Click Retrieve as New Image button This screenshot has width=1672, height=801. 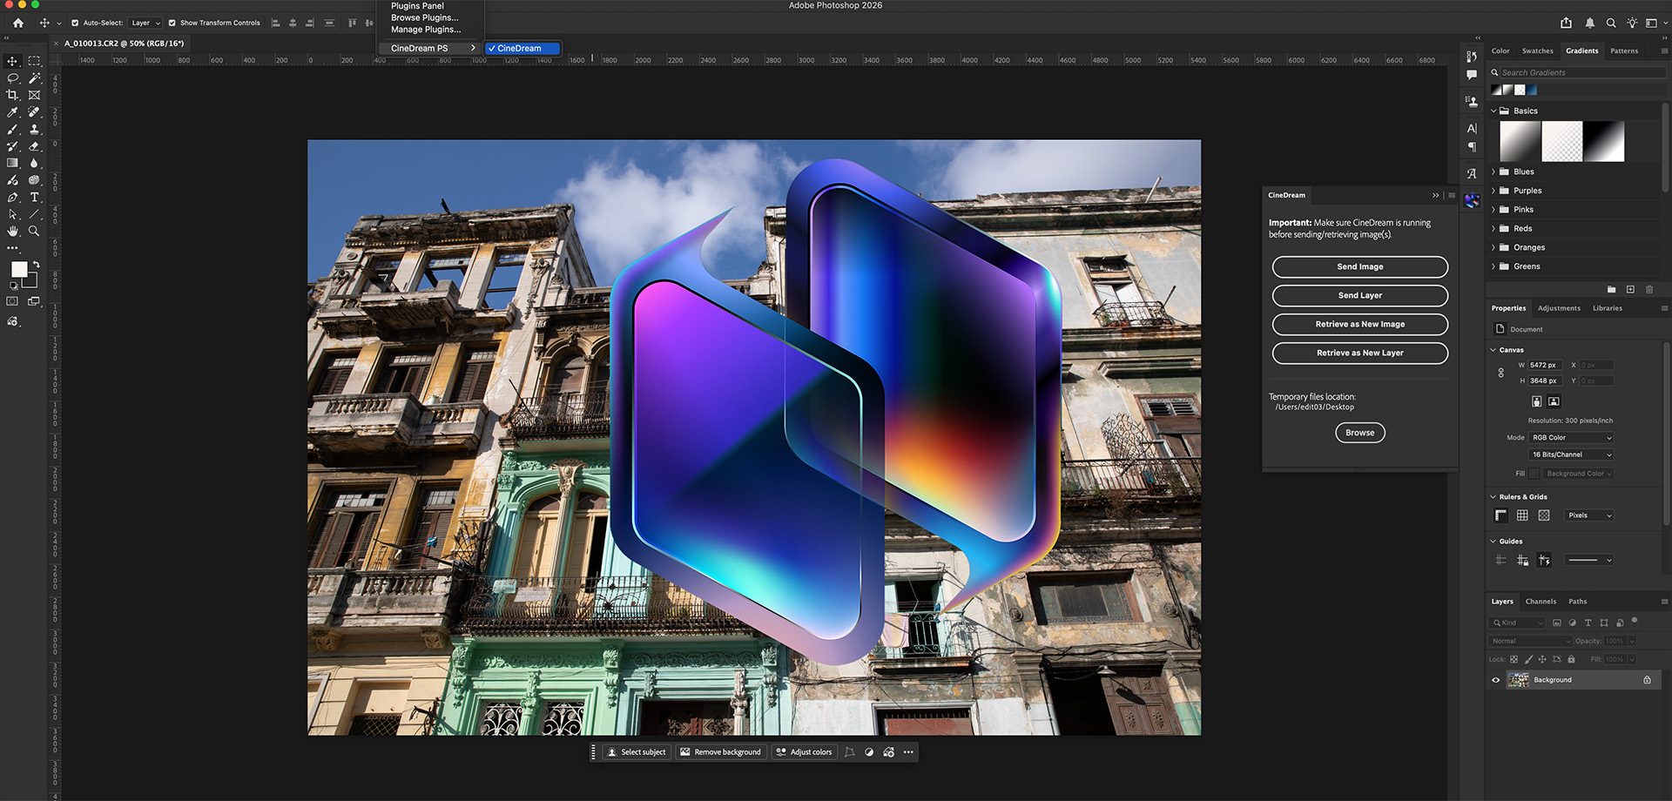1360,324
